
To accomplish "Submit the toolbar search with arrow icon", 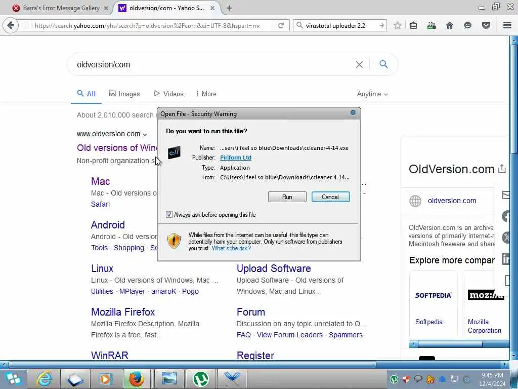I will tap(381, 25).
